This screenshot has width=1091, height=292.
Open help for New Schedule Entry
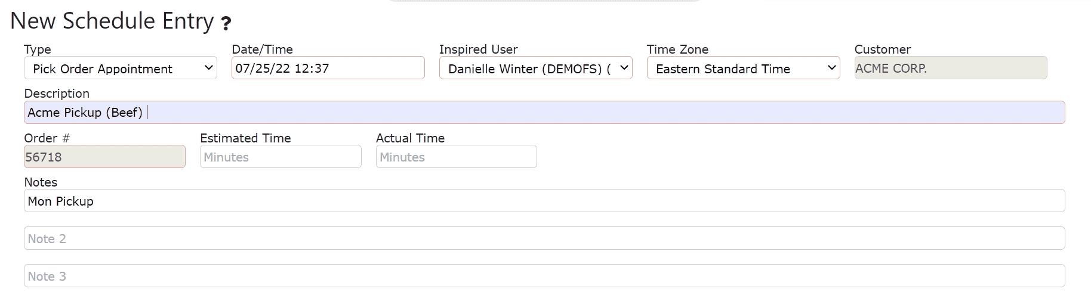click(x=226, y=23)
